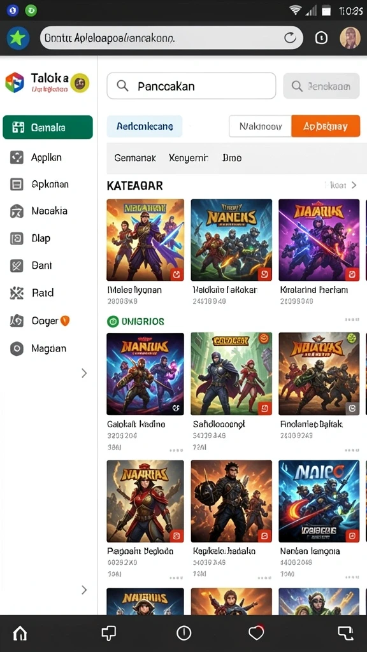367x652 pixels.
Task: Click the Magdan sidebar circle icon
Action: pyautogui.click(x=17, y=348)
